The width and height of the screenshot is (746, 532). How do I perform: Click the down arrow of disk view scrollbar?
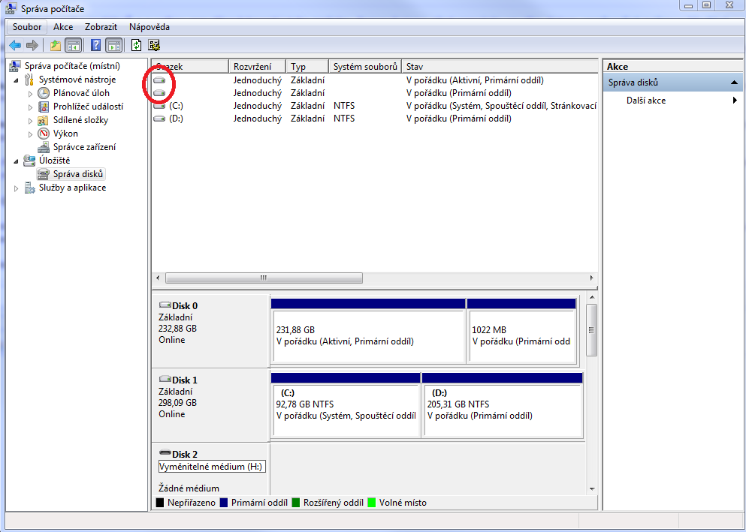(592, 488)
